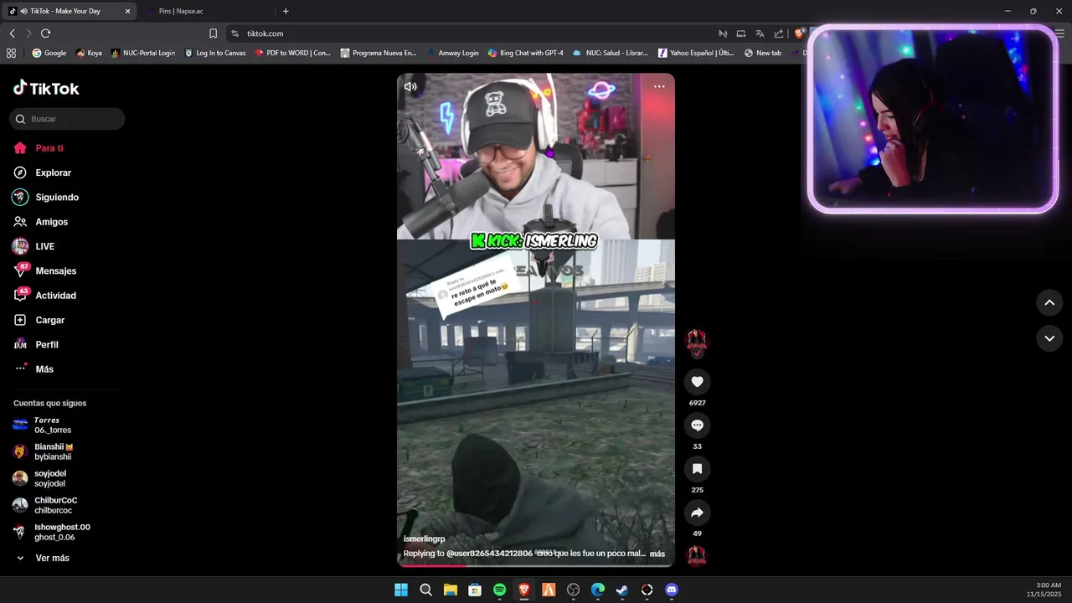This screenshot has width=1072, height=603.
Task: Reload the current page
Action: [45, 33]
